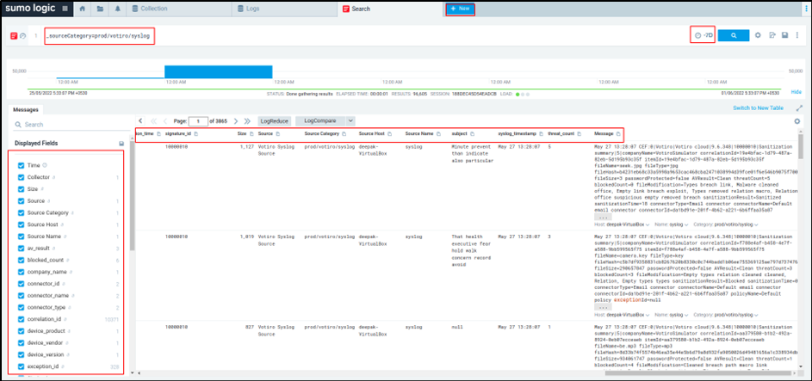Screen dimensions: 812x381
Task: Click the Source Host column header icon
Action: [x=388, y=134]
